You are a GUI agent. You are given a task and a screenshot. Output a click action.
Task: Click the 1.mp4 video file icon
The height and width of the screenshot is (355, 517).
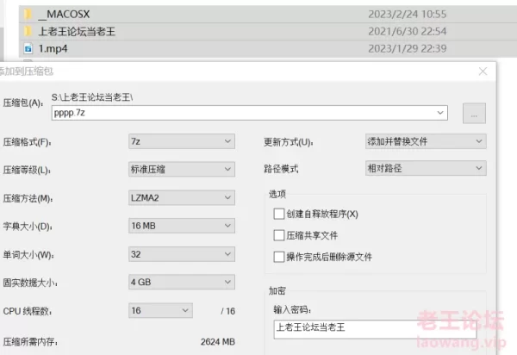point(28,49)
